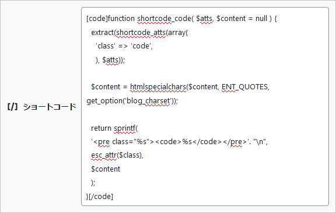Click the shortcode [/] icon
The image size is (336, 213).
pos(13,106)
